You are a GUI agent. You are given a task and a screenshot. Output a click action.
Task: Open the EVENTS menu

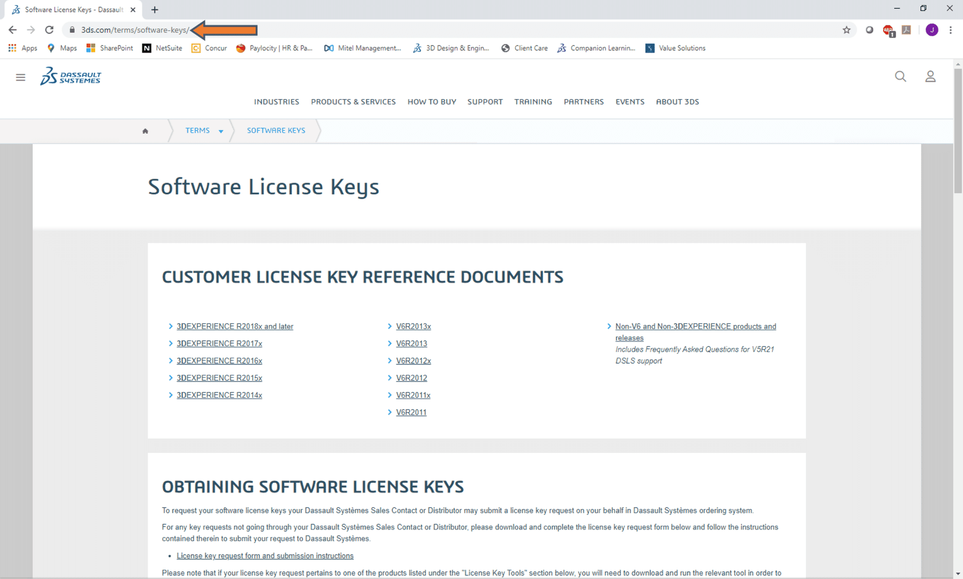(x=630, y=102)
